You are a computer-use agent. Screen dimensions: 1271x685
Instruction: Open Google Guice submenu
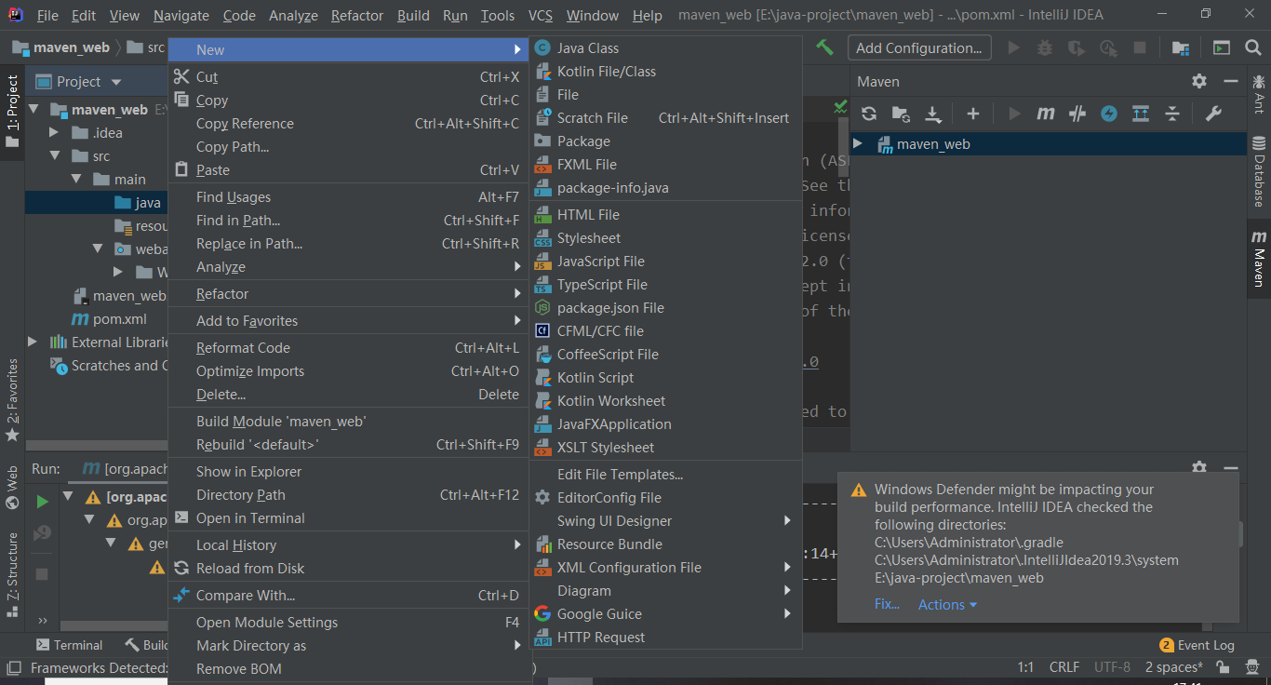point(666,614)
